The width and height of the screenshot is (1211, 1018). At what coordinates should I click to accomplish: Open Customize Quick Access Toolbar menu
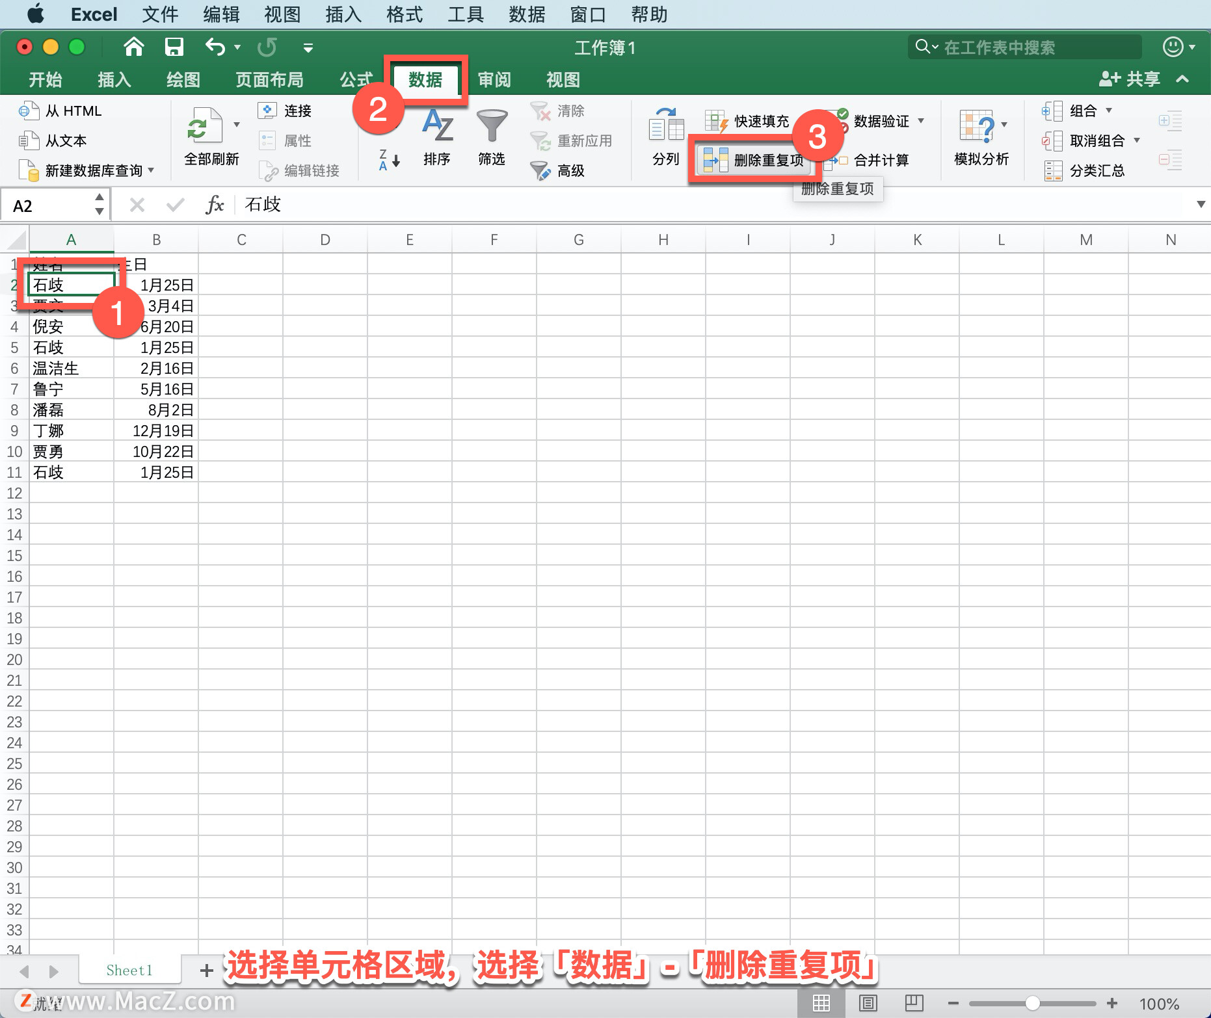[308, 47]
